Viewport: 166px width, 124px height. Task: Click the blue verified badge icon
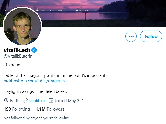click(34, 50)
